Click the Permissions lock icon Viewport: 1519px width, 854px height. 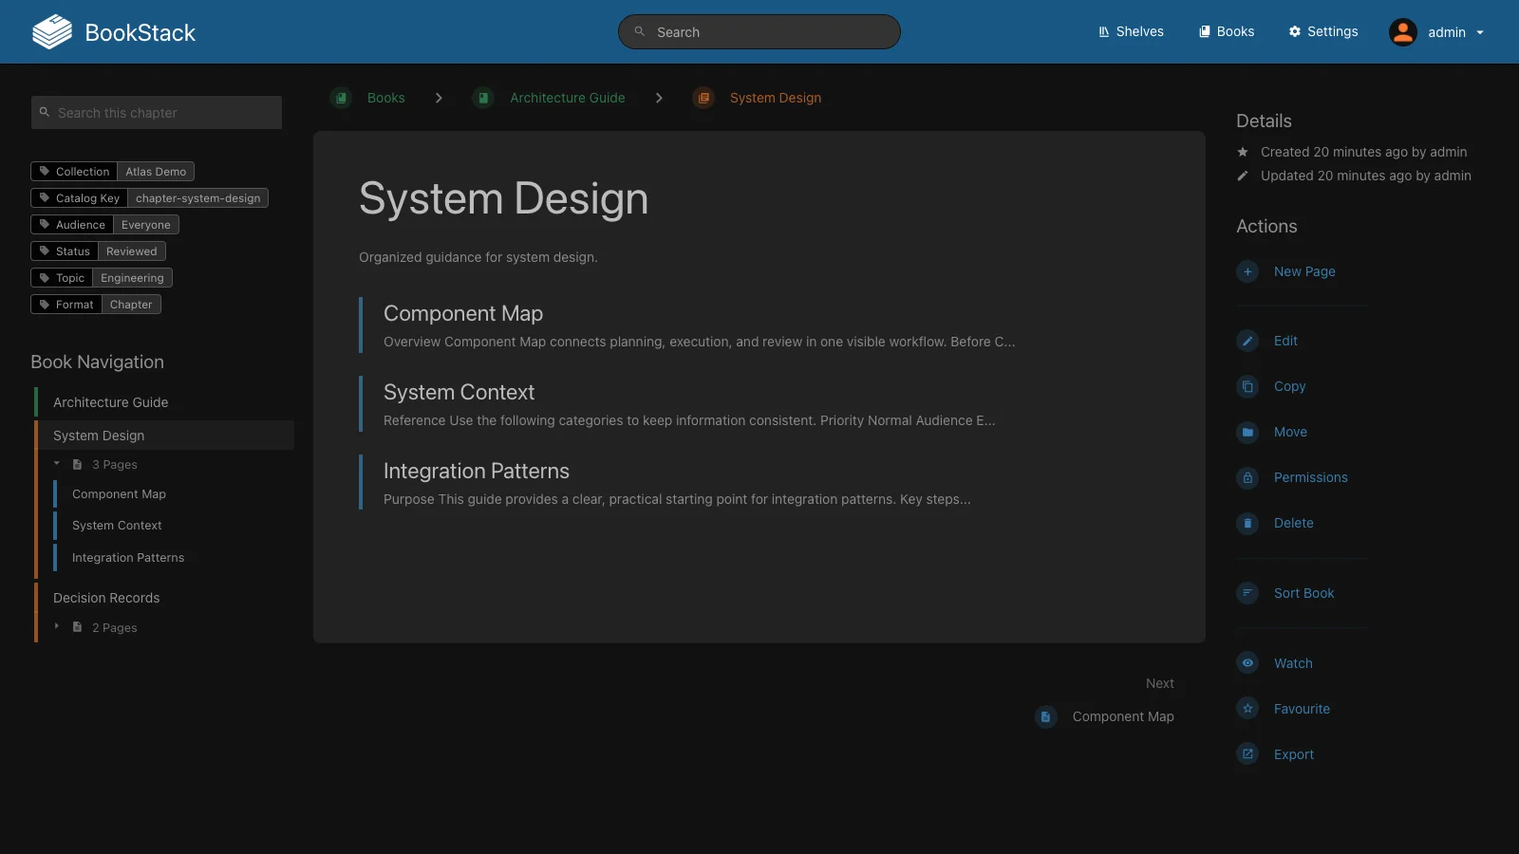(1247, 477)
